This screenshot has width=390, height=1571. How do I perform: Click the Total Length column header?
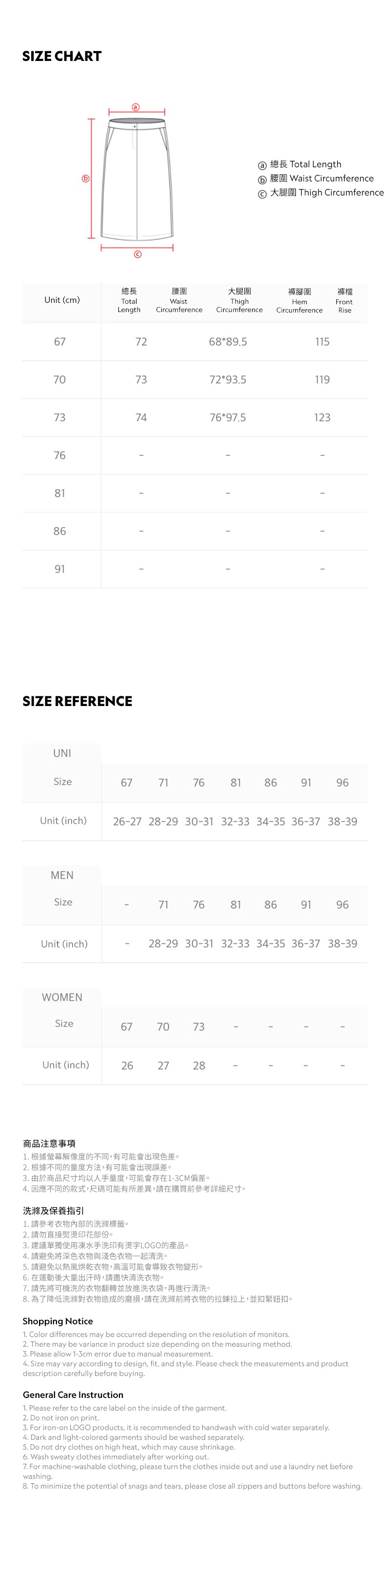pyautogui.click(x=129, y=300)
